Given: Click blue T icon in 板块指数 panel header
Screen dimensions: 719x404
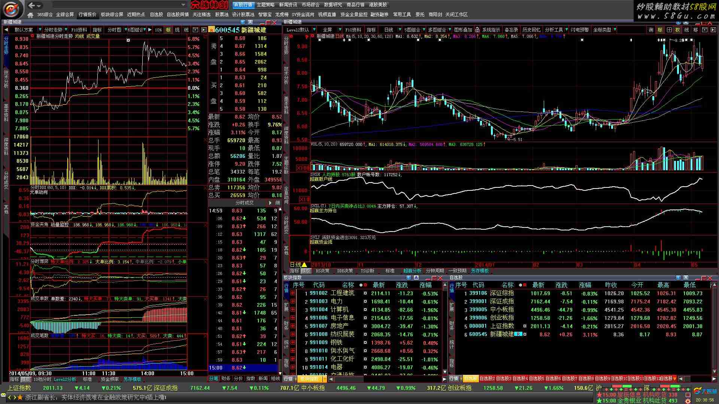Looking at the screenshot, I should pyautogui.click(x=409, y=278).
